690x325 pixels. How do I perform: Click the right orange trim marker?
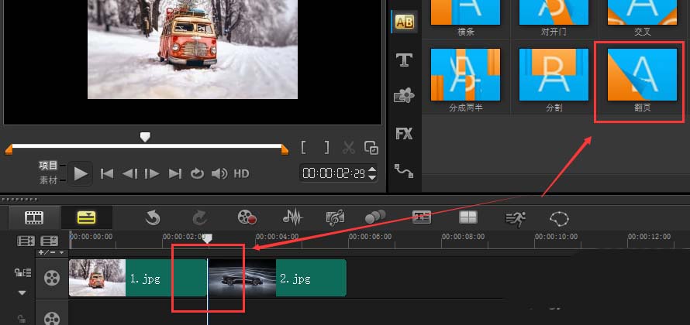coord(285,151)
